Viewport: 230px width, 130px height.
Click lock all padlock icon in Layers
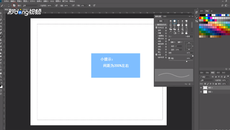coord(216,84)
